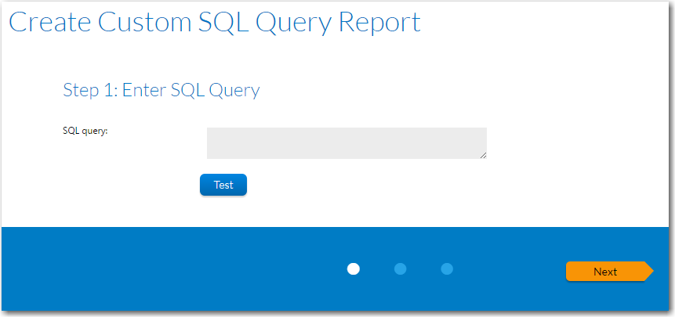Click the blue footer bar left of the dots
Image resolution: width=675 pixels, height=317 pixels.
tap(157, 270)
